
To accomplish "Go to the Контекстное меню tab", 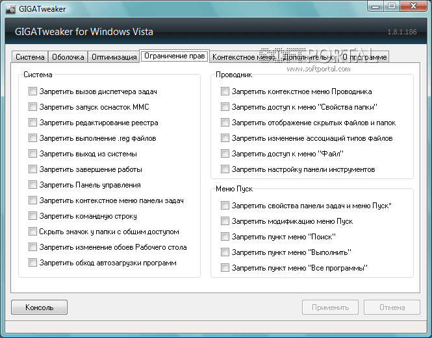I will (243, 57).
